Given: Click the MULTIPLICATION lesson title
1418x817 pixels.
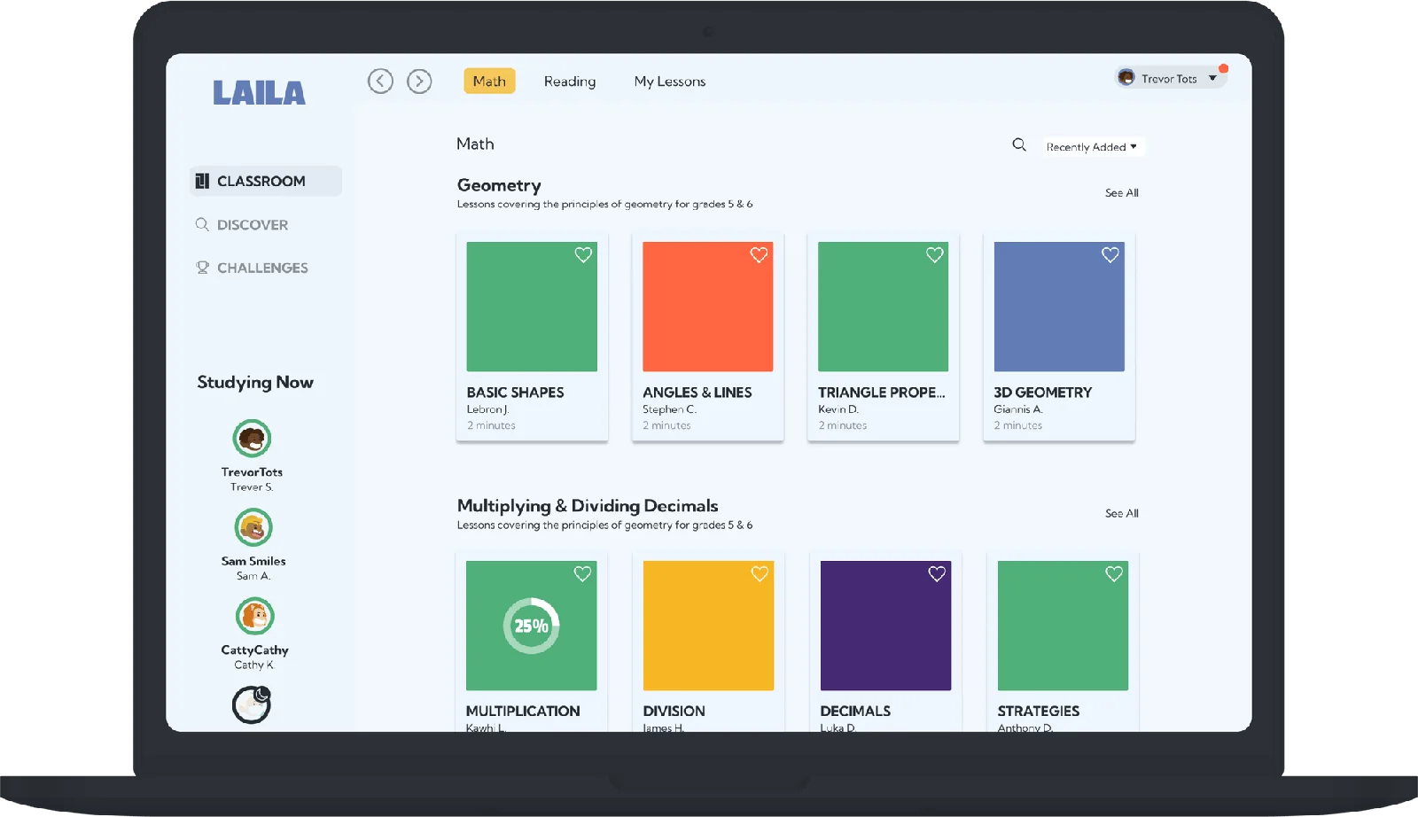Looking at the screenshot, I should coord(523,712).
